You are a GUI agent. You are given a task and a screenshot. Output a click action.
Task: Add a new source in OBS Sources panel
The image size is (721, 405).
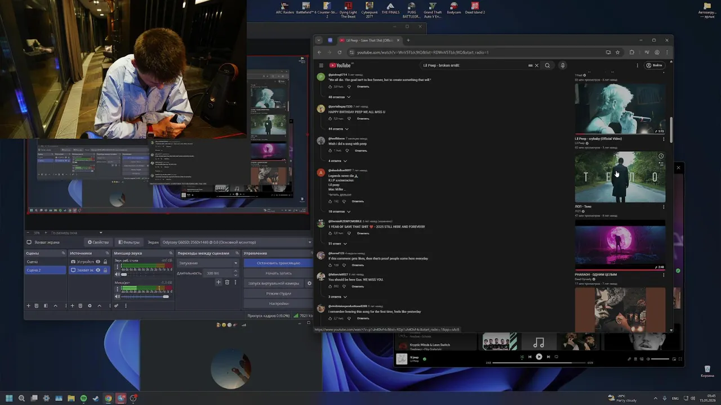click(72, 305)
